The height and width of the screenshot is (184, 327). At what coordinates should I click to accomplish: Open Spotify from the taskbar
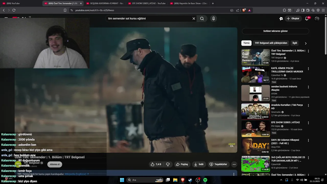pyautogui.click(x=205, y=180)
